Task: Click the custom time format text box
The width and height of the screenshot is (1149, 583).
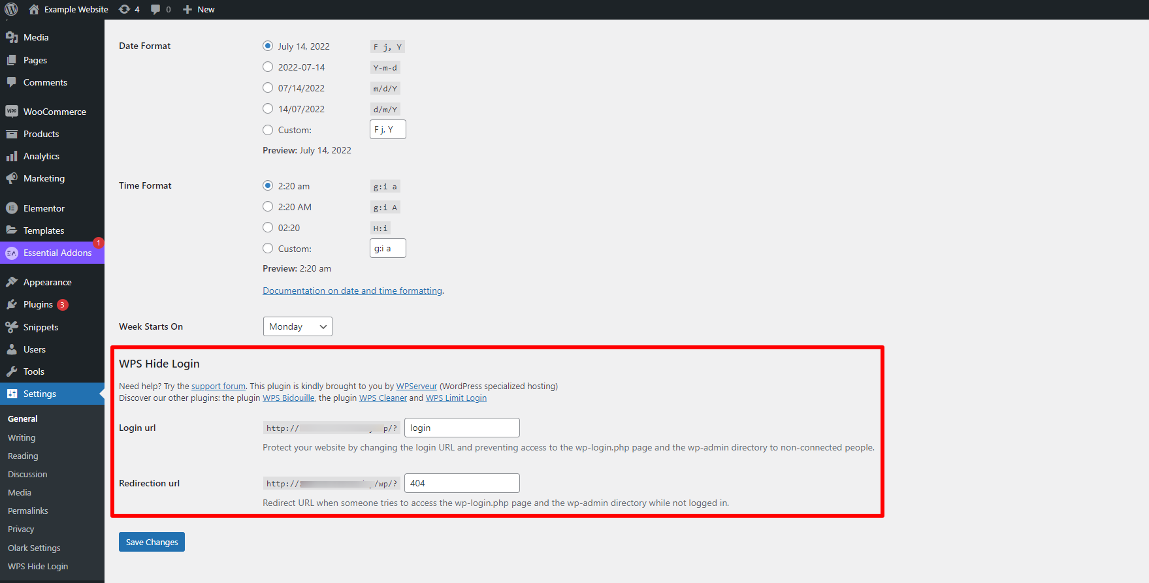Action: [x=388, y=248]
